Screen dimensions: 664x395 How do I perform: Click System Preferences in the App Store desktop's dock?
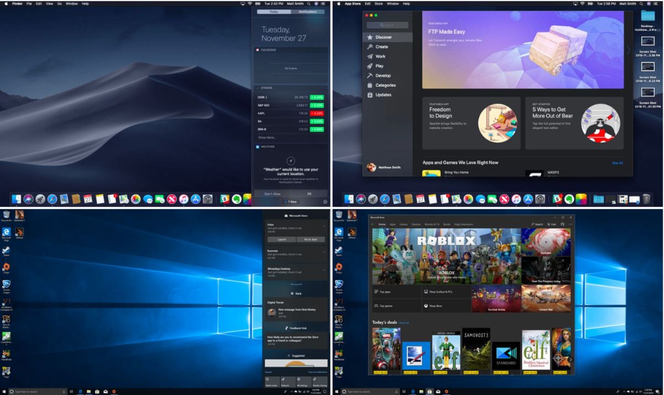540,199
